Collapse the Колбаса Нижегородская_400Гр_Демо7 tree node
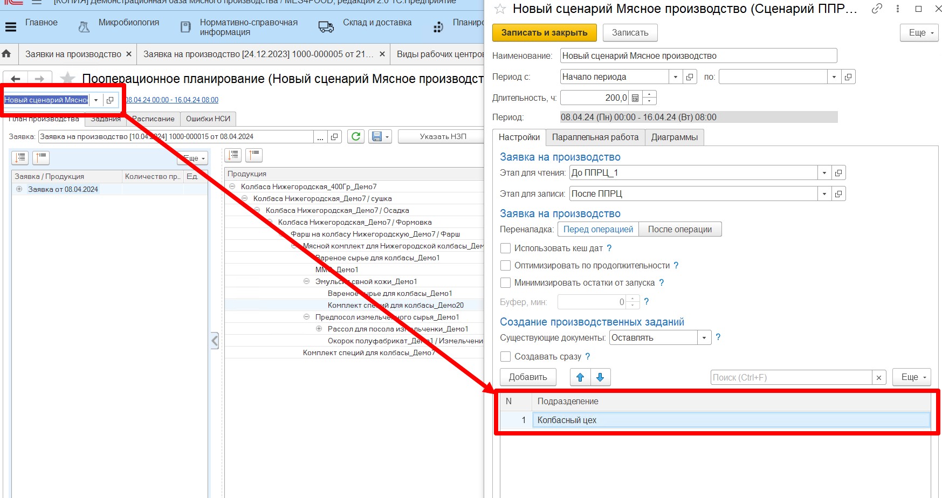942x498 pixels. (x=232, y=186)
